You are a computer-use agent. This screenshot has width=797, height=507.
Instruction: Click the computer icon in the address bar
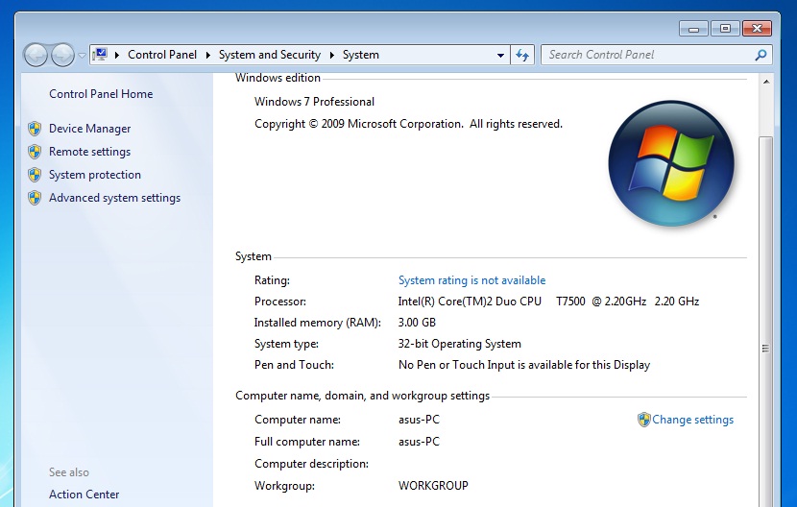[x=102, y=55]
